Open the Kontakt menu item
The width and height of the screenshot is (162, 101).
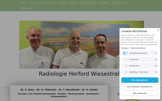(62, 3)
